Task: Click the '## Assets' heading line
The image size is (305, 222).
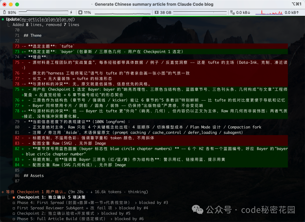Action: click(34, 176)
